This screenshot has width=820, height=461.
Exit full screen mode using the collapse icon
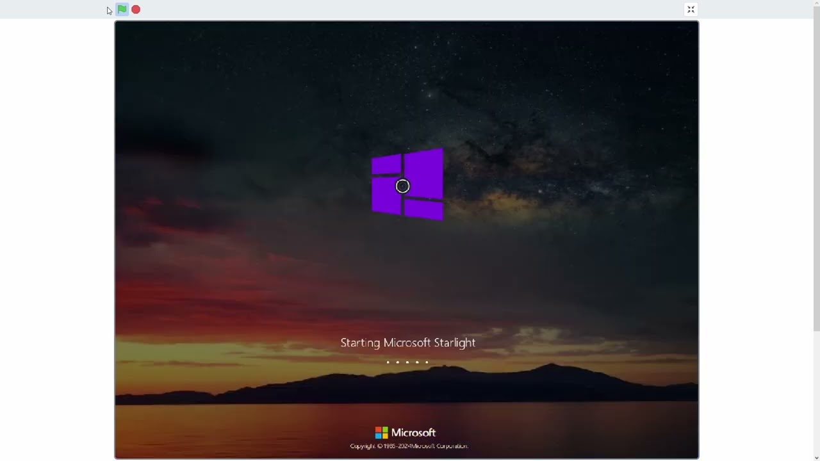pyautogui.click(x=691, y=10)
